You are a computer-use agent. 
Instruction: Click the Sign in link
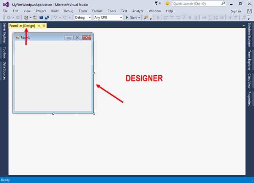236,11
